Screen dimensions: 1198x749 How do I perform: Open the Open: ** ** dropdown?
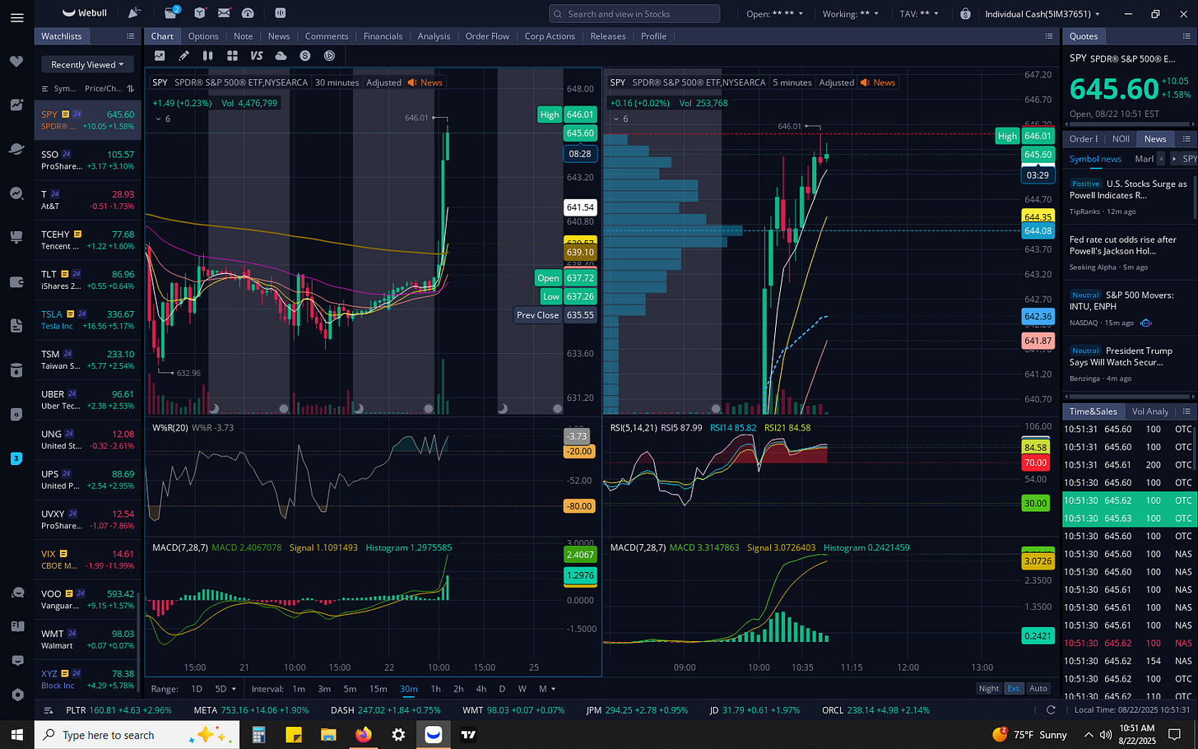click(774, 14)
